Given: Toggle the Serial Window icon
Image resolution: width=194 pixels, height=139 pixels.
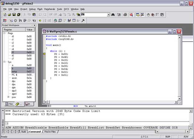Looking at the screenshot, I should tap(69, 21).
